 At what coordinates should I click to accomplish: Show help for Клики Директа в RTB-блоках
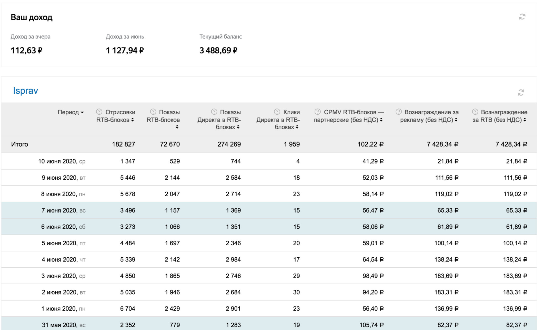tap(277, 112)
